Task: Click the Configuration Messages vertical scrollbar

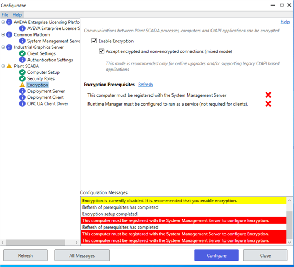Action: 290,221
